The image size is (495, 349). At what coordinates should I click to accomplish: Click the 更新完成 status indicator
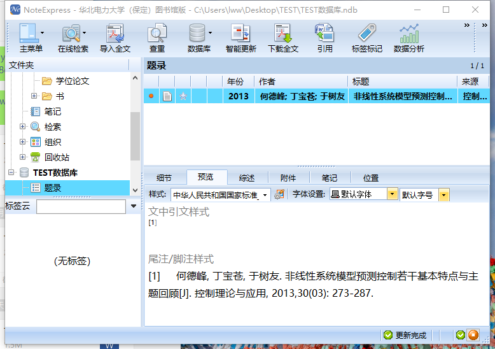pyautogui.click(x=405, y=335)
